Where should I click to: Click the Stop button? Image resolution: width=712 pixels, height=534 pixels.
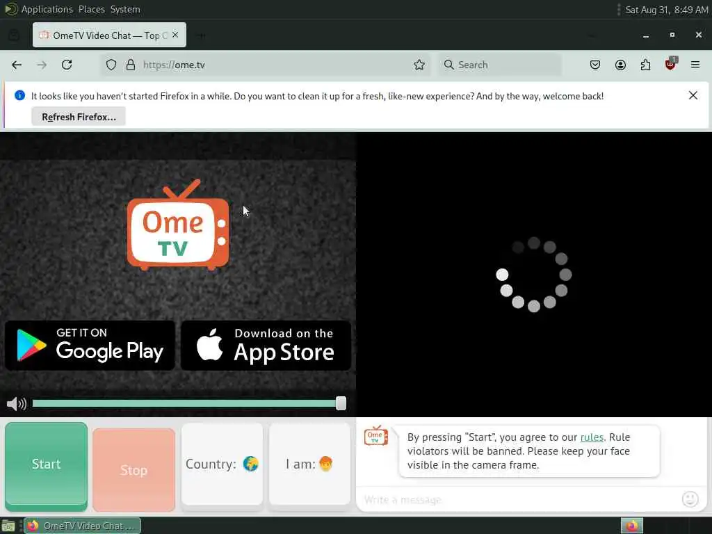point(134,470)
